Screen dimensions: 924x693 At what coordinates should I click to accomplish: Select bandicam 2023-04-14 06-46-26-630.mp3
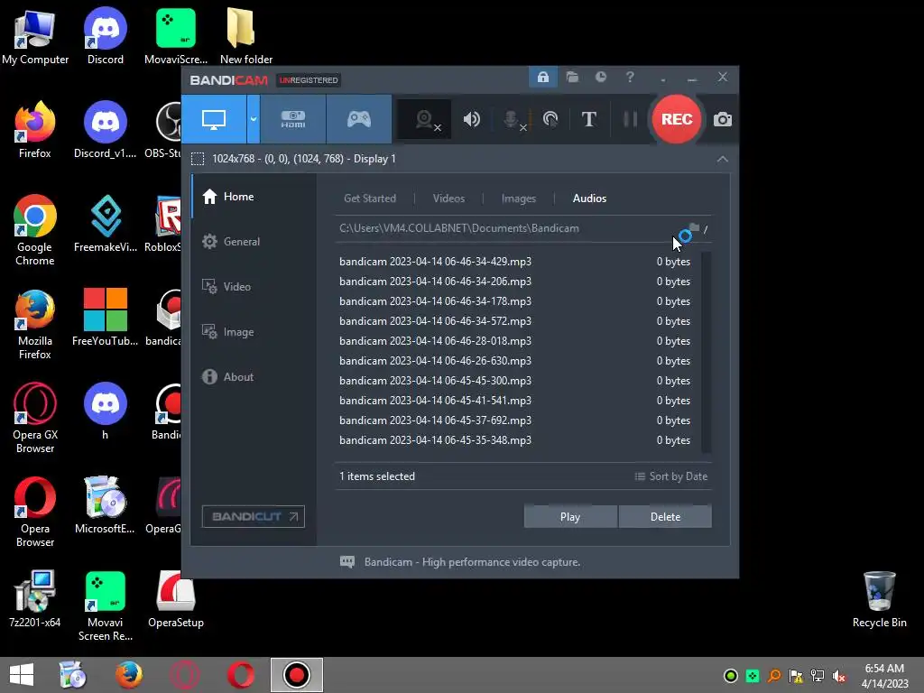514,361
